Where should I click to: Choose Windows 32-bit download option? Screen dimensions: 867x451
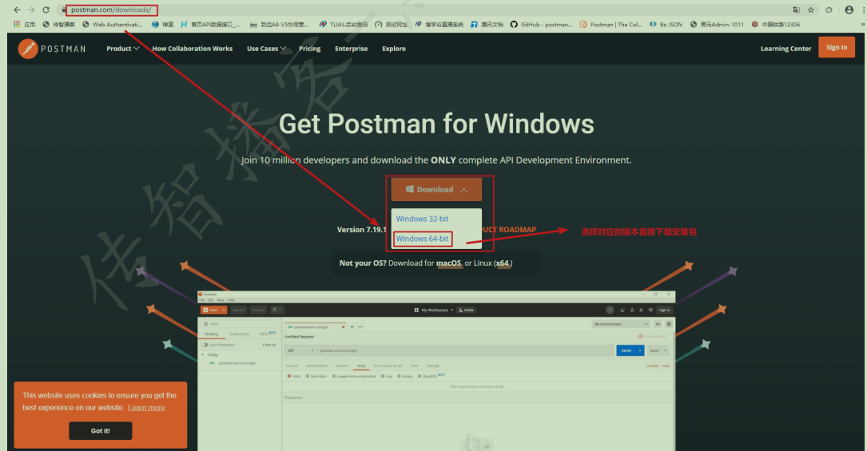[x=422, y=219]
